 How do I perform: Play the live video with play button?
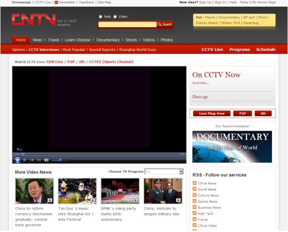click(18, 160)
